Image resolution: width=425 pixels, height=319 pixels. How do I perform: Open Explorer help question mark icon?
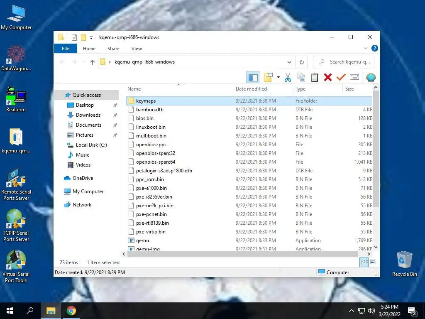pos(375,48)
